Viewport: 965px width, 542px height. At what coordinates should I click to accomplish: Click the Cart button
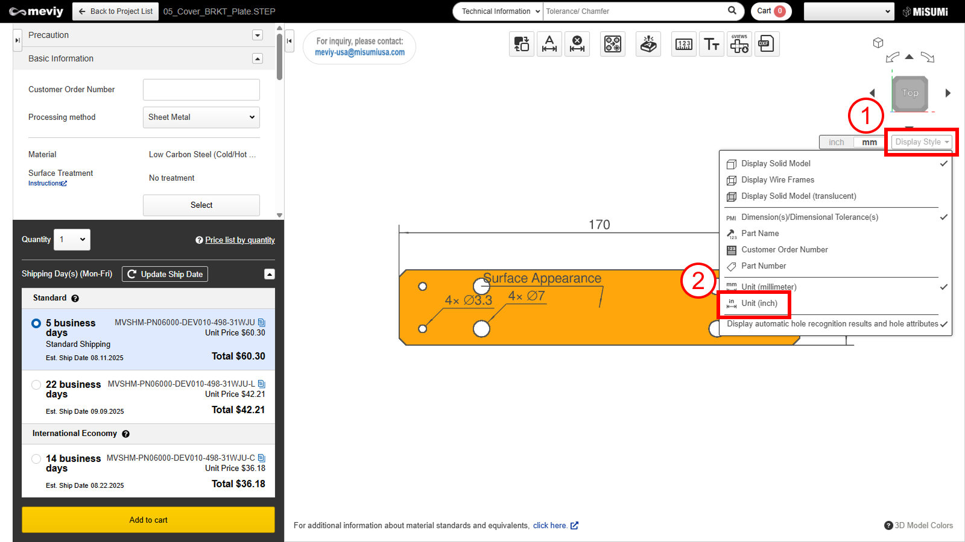tap(771, 11)
